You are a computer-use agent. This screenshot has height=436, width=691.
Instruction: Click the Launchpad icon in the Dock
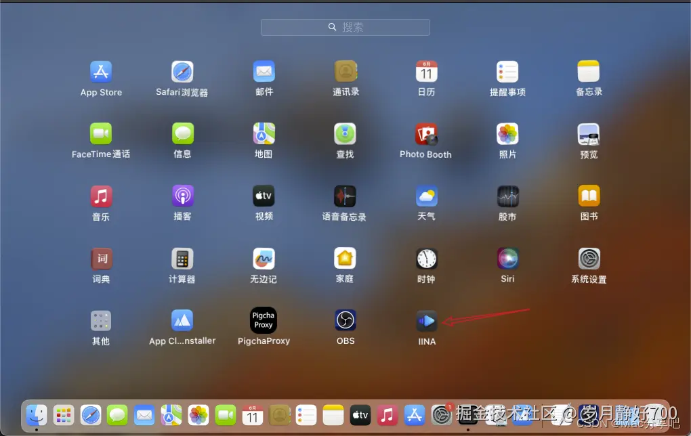coord(64,415)
